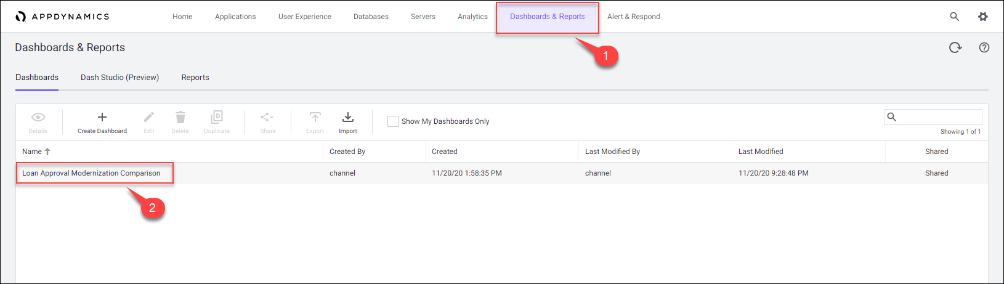Refresh the page with the reload icon
The image size is (1004, 284).
955,47
